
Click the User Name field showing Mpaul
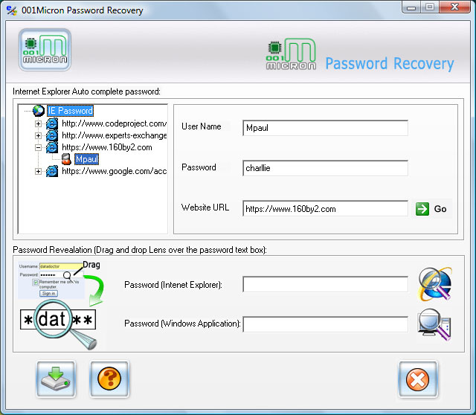[325, 128]
